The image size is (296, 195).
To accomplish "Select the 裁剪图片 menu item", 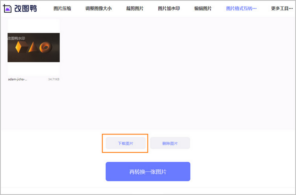I will (135, 9).
